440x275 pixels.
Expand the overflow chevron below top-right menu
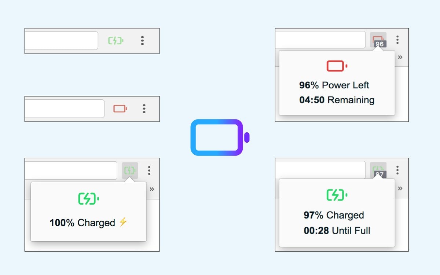(x=400, y=57)
